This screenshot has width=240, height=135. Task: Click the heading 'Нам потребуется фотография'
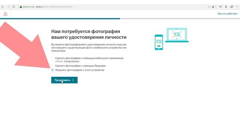coord(85,31)
